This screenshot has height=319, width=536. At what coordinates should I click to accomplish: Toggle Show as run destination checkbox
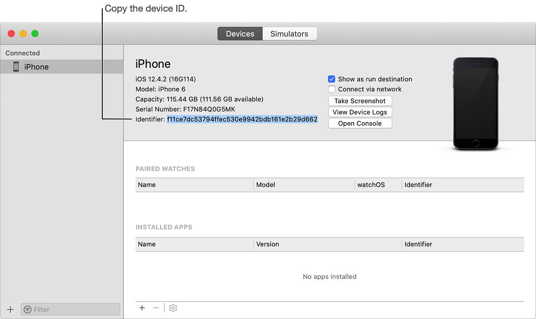click(x=331, y=79)
